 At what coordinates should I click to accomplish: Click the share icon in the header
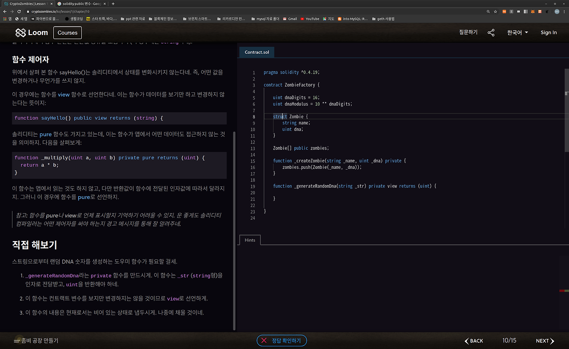tap(491, 33)
